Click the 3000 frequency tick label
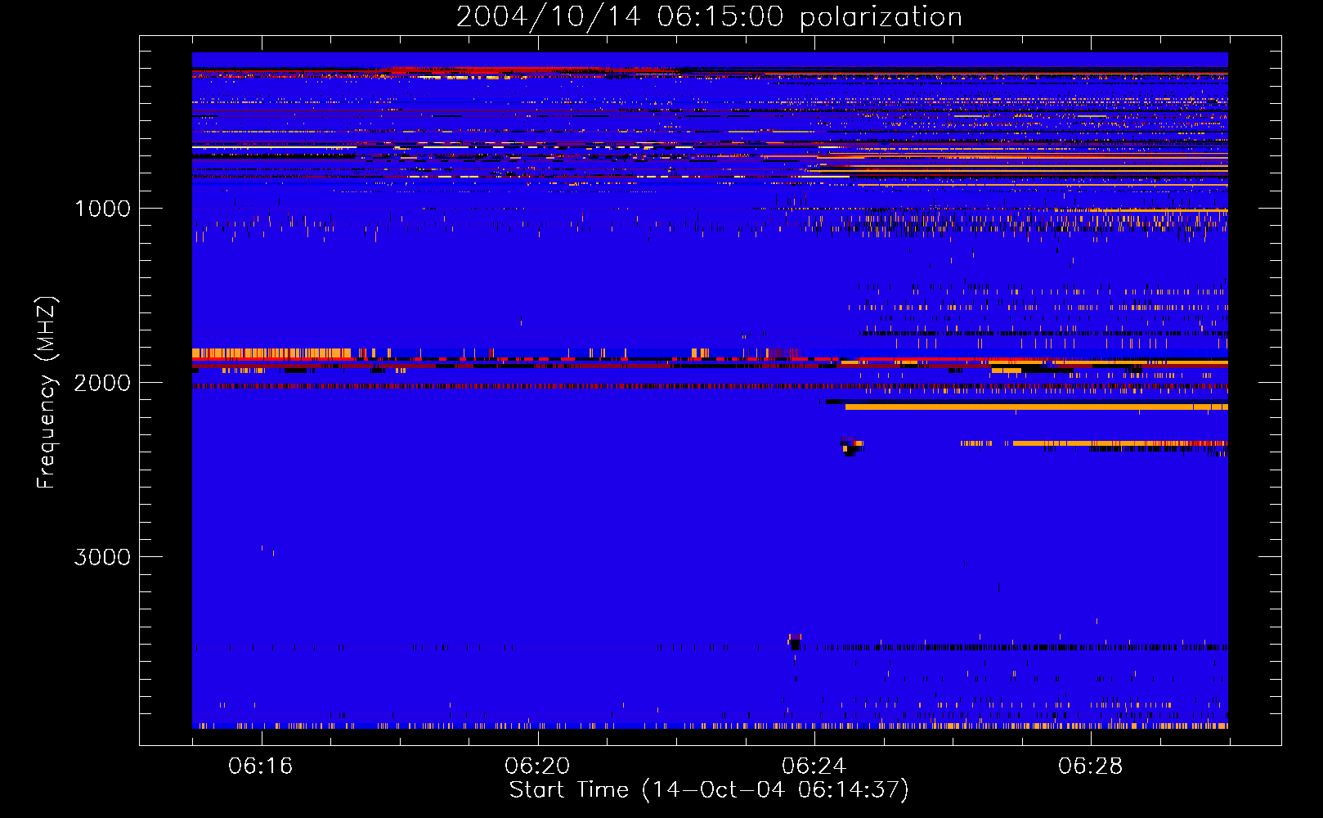 click(102, 557)
